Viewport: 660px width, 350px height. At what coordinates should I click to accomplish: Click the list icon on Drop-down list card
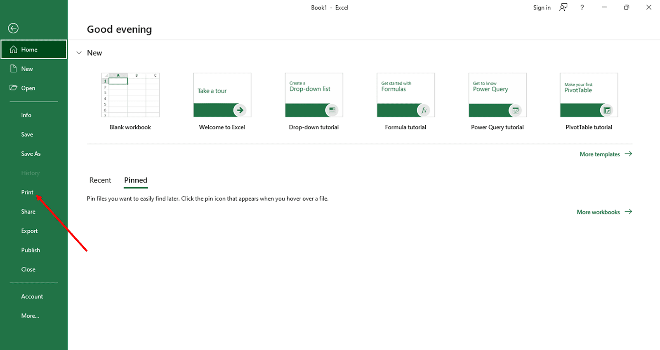point(332,110)
